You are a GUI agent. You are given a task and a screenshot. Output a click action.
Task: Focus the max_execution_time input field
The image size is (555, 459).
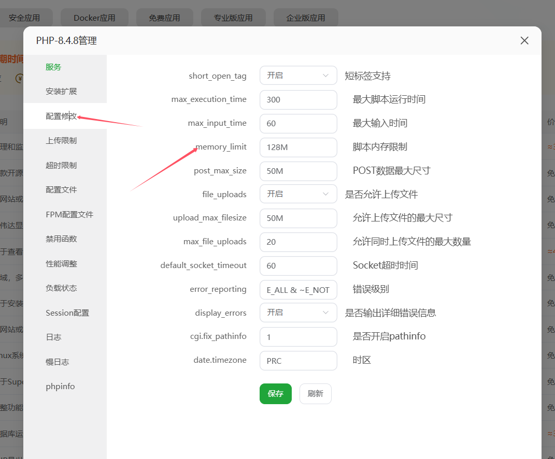point(298,100)
